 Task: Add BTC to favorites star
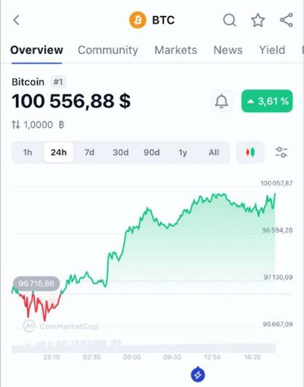point(258,20)
